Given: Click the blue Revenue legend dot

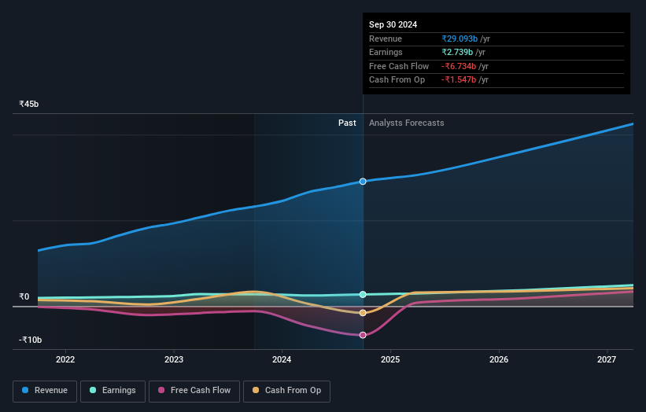Looking at the screenshot, I should point(25,390).
